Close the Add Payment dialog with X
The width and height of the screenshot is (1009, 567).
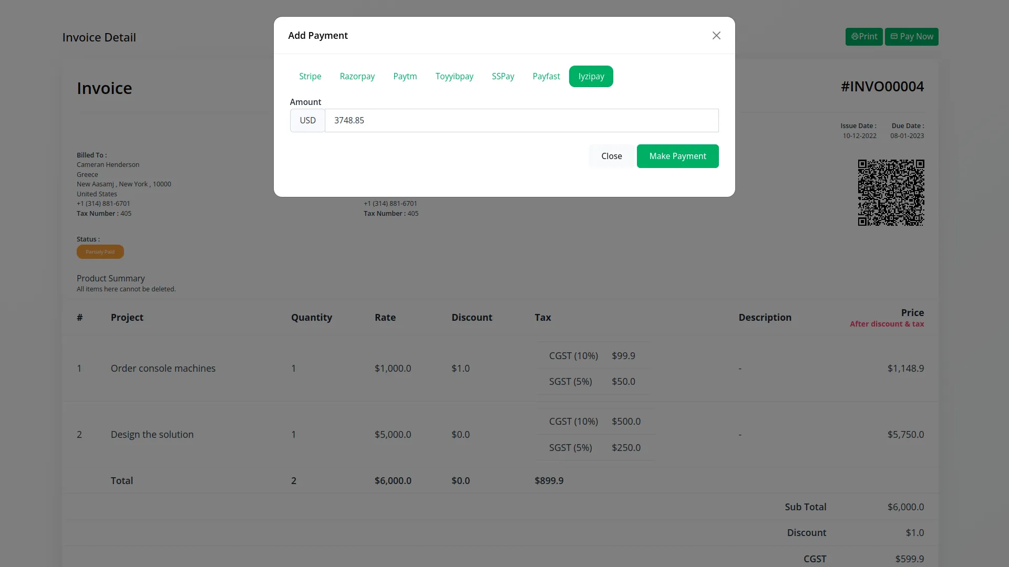716,35
